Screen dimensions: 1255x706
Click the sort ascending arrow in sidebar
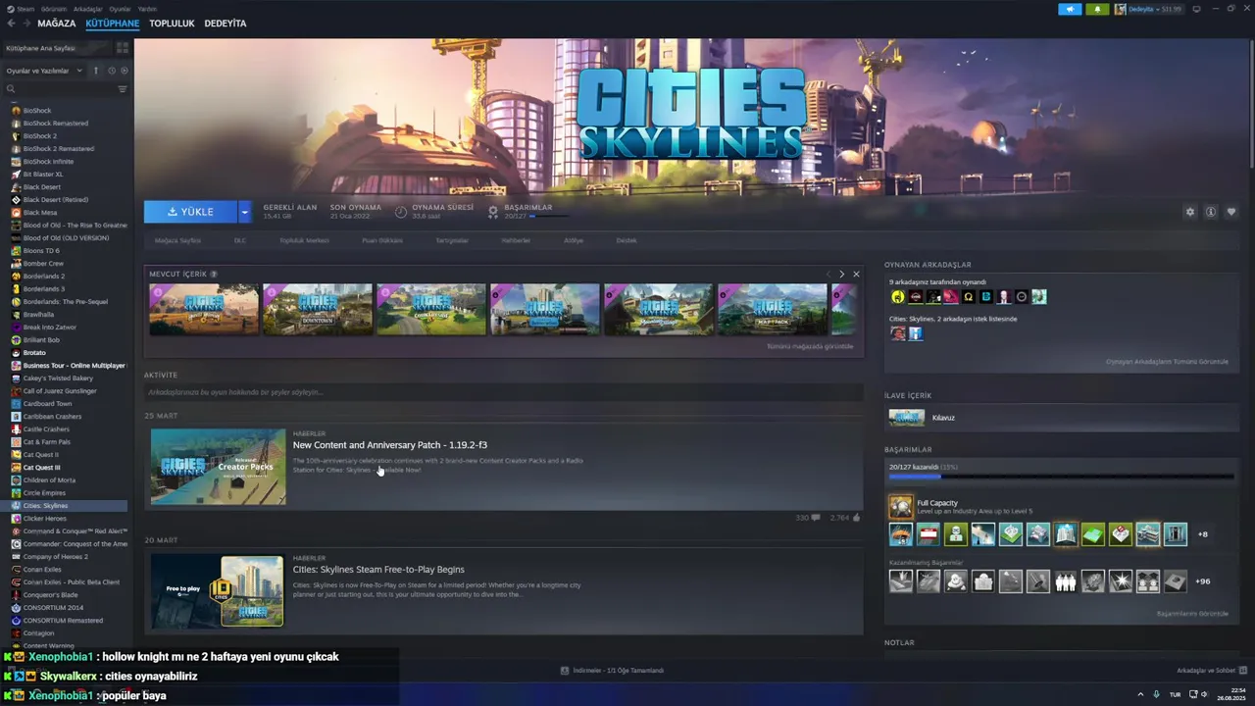(96, 71)
